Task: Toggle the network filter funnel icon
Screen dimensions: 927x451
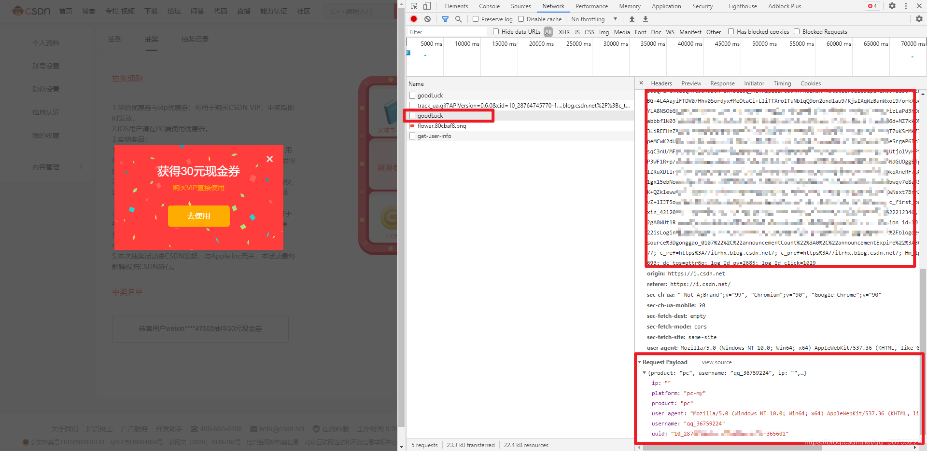Action: (445, 19)
